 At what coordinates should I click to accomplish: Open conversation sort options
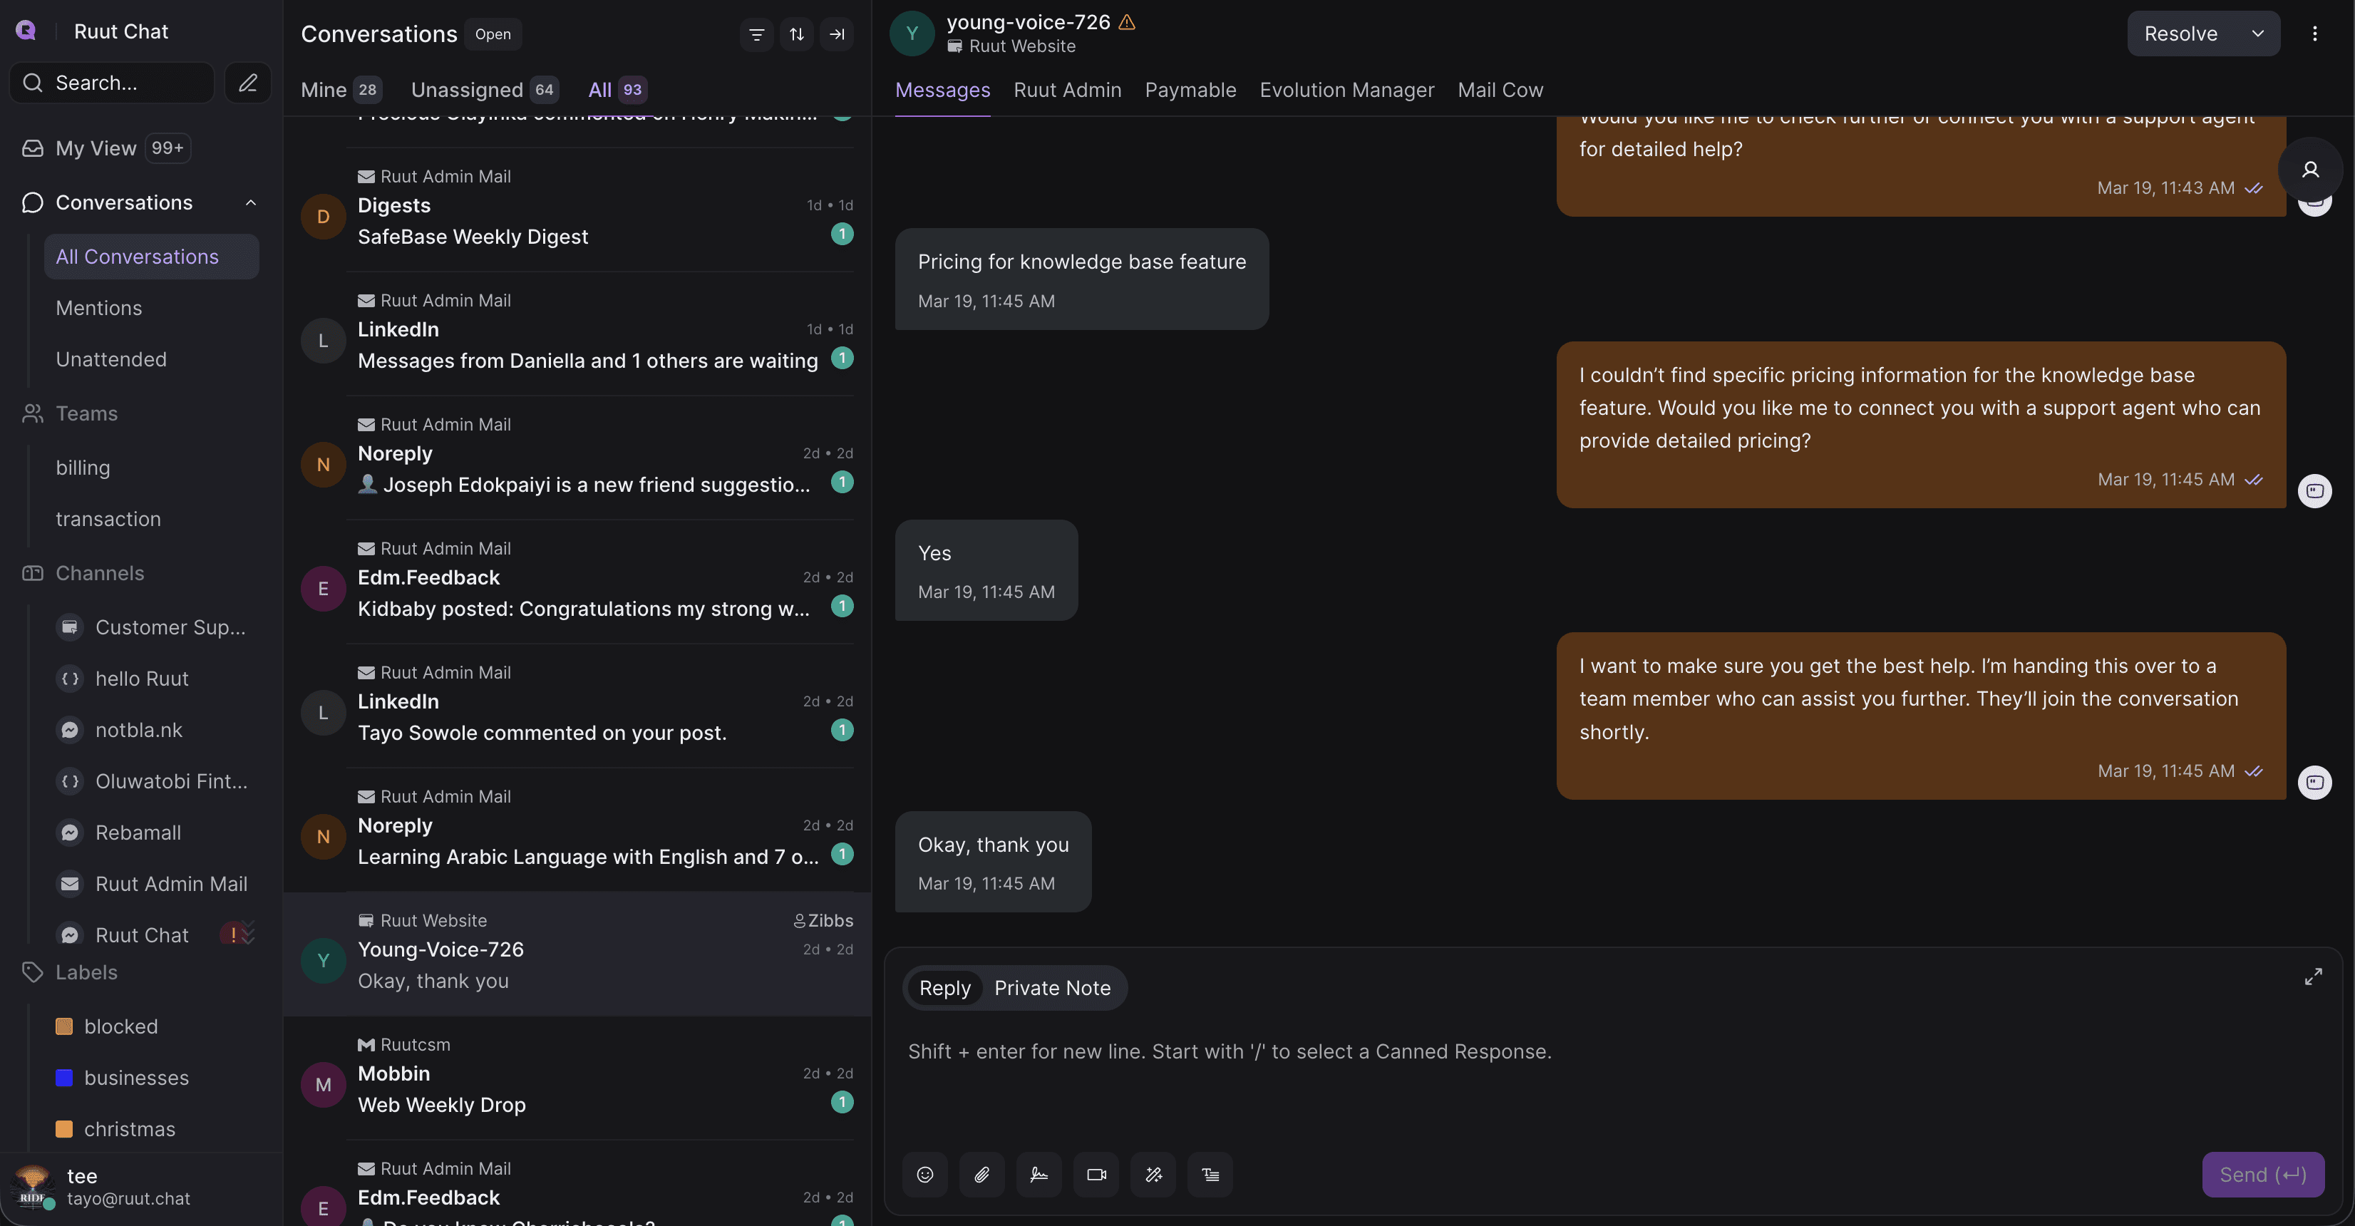click(x=796, y=35)
